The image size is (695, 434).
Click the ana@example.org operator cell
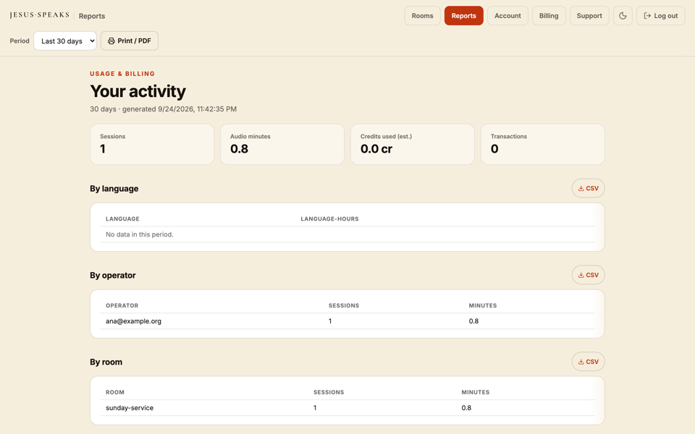click(133, 321)
